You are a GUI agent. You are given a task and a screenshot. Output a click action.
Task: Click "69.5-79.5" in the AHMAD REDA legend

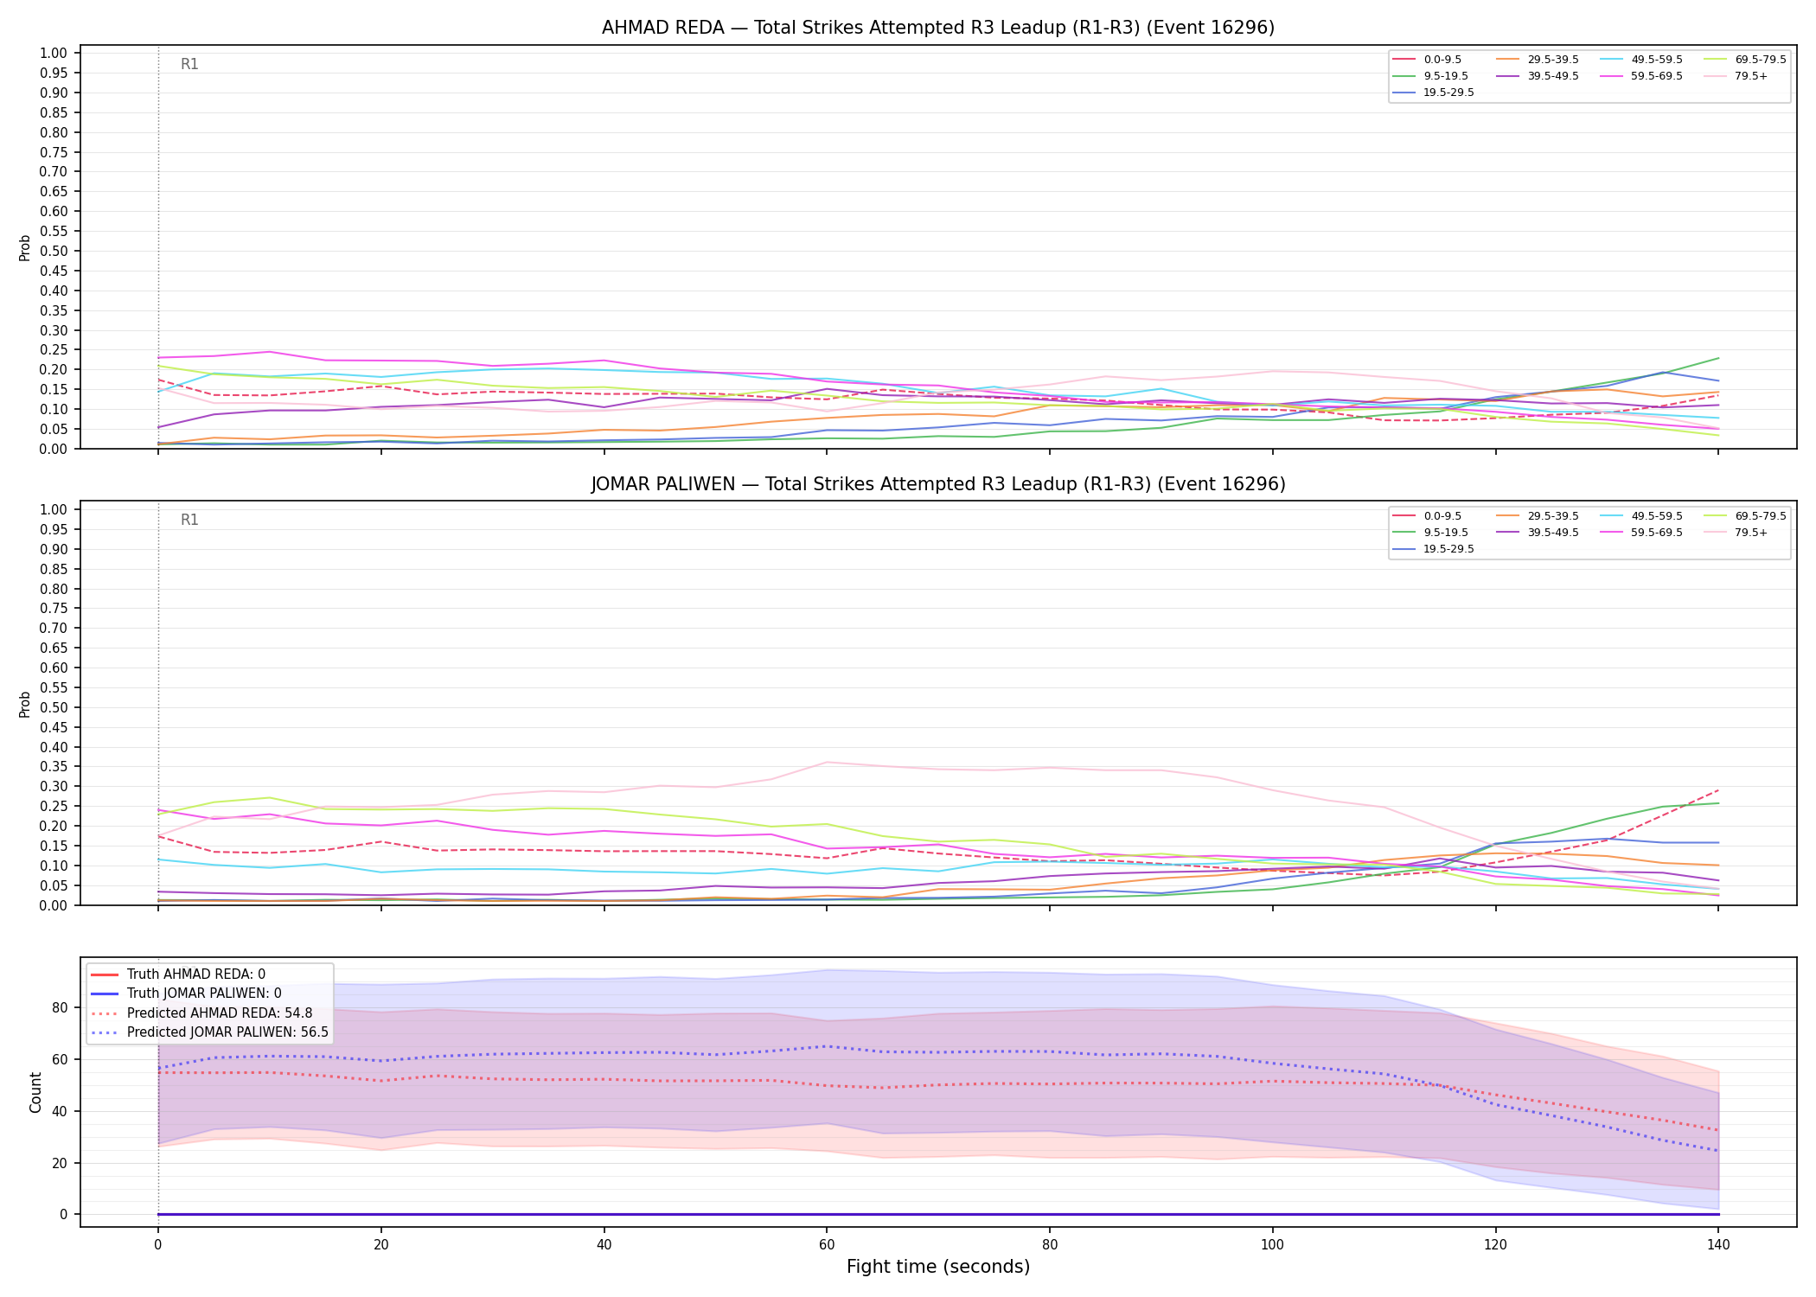1761,60
